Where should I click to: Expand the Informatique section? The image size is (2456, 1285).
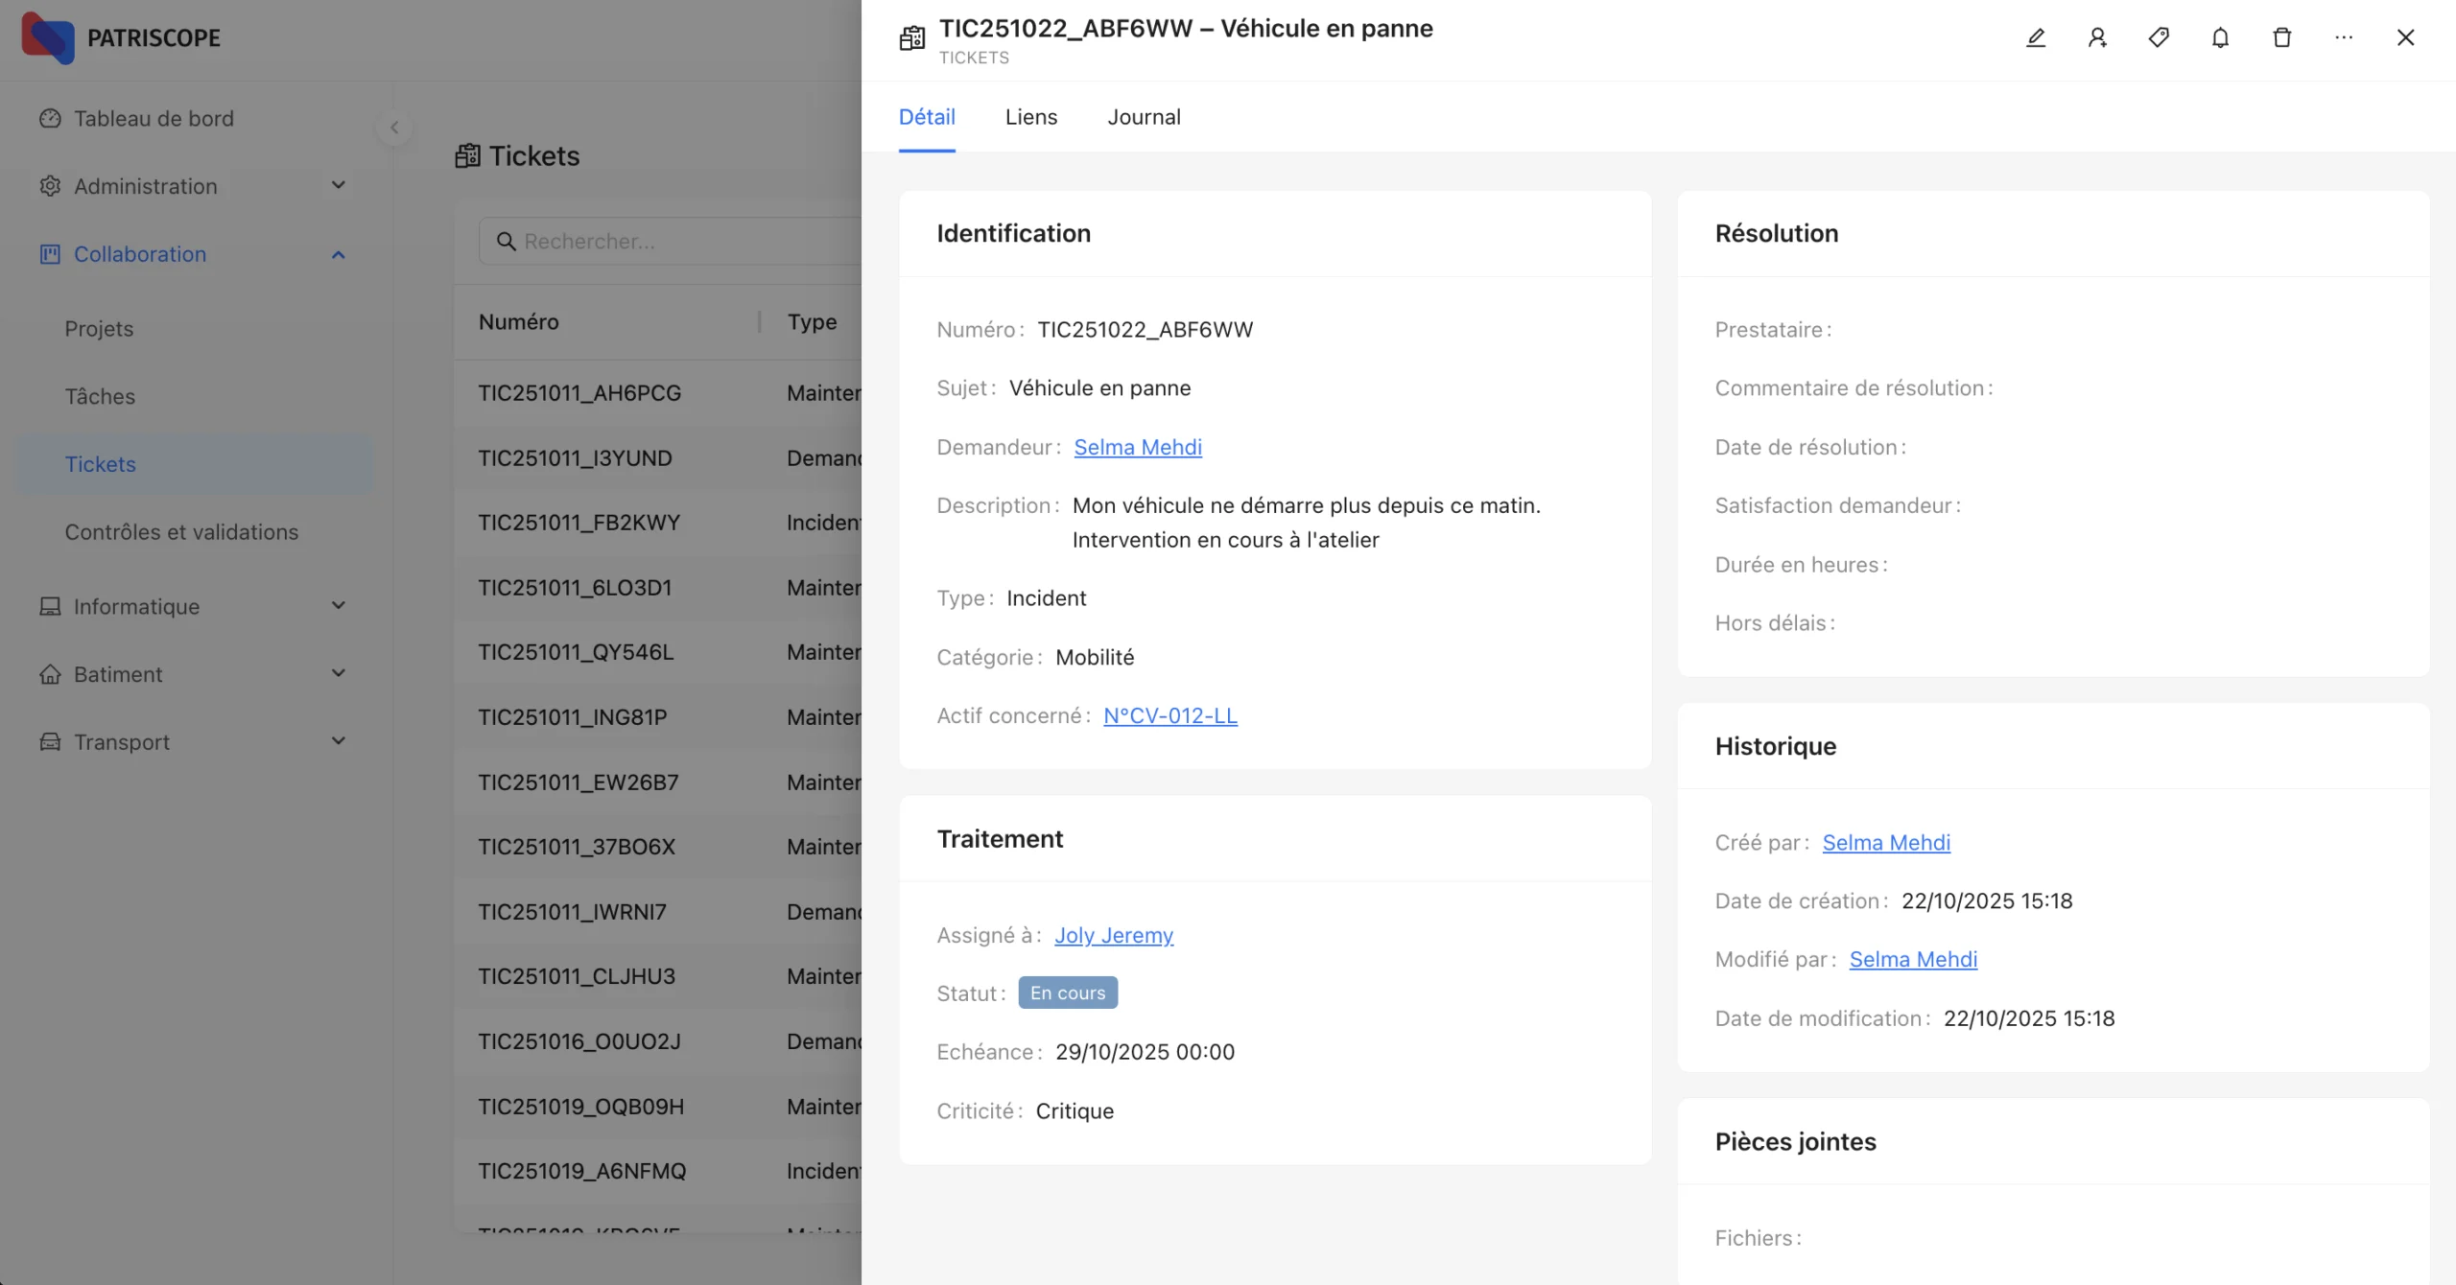click(338, 605)
